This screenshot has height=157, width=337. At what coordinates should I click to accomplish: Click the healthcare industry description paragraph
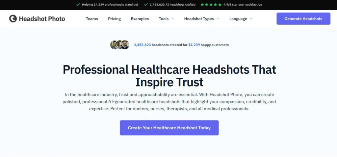[x=169, y=102]
